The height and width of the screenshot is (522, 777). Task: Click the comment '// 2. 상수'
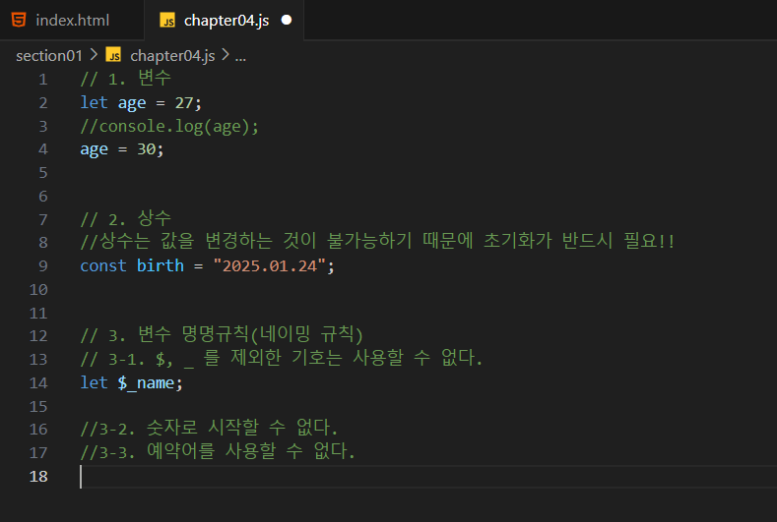[126, 218]
